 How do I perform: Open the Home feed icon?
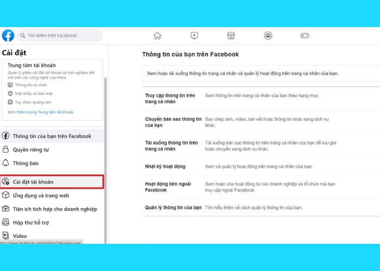pyautogui.click(x=157, y=36)
